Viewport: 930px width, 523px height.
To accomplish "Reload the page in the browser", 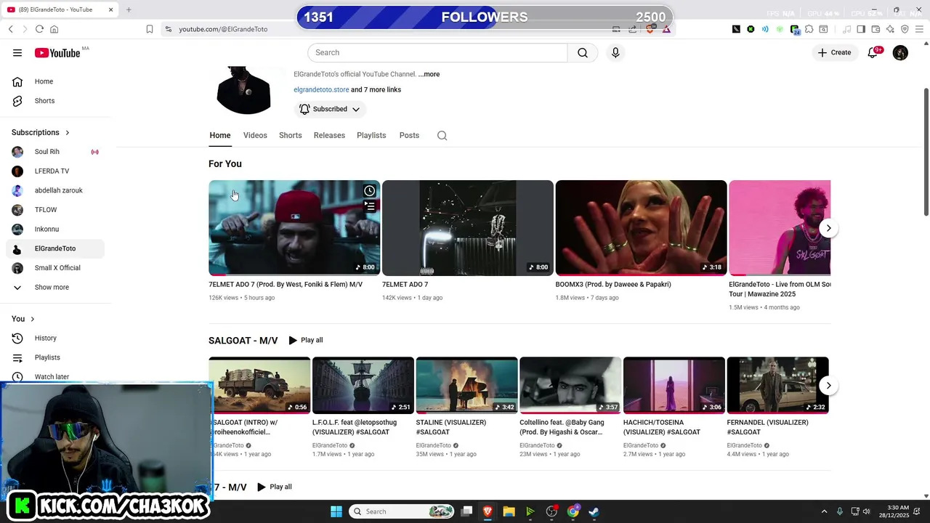I will pos(39,29).
